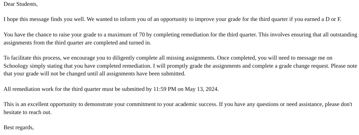
Task: Click the number '70' in maximum grade
Action: pos(142,35)
